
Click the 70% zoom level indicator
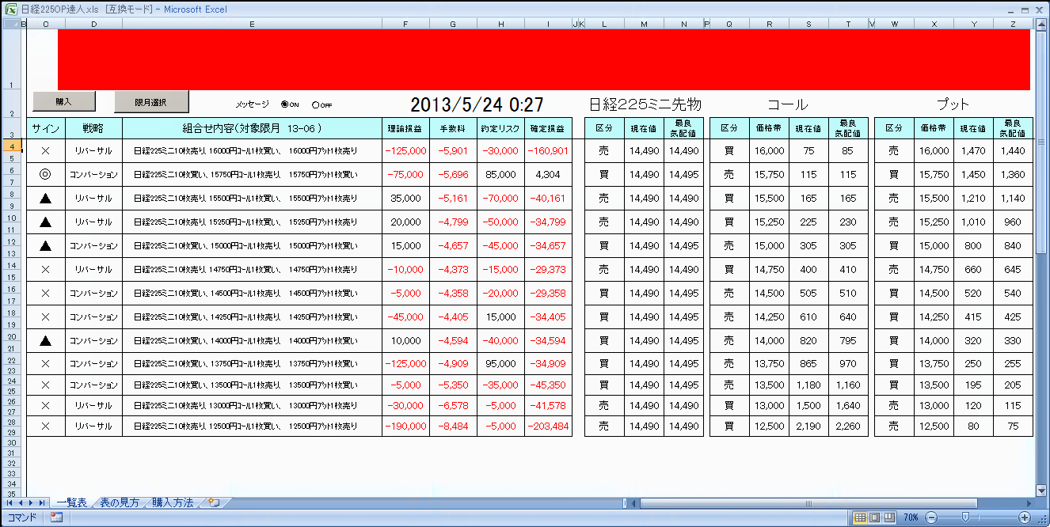[911, 517]
